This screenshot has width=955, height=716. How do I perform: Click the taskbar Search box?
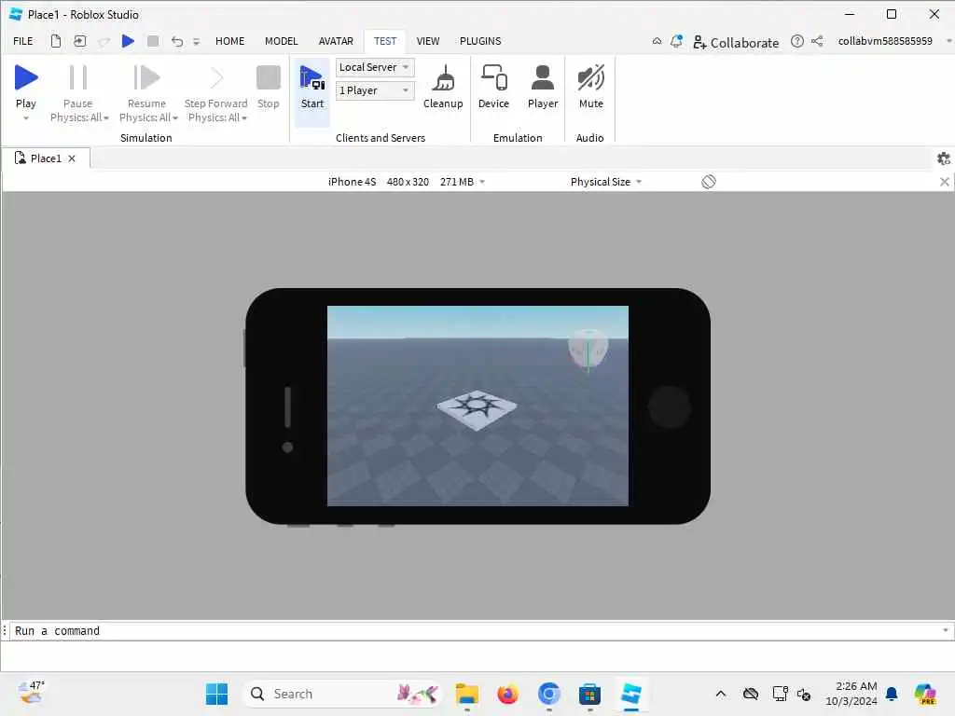pos(342,694)
